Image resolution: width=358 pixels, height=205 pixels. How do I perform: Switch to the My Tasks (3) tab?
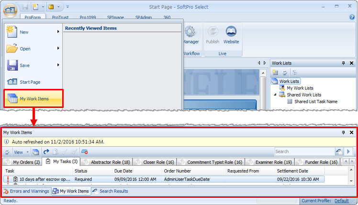pyautogui.click(x=61, y=162)
